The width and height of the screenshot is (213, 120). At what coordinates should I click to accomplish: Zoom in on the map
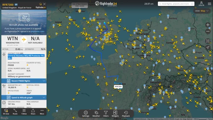click(x=208, y=25)
